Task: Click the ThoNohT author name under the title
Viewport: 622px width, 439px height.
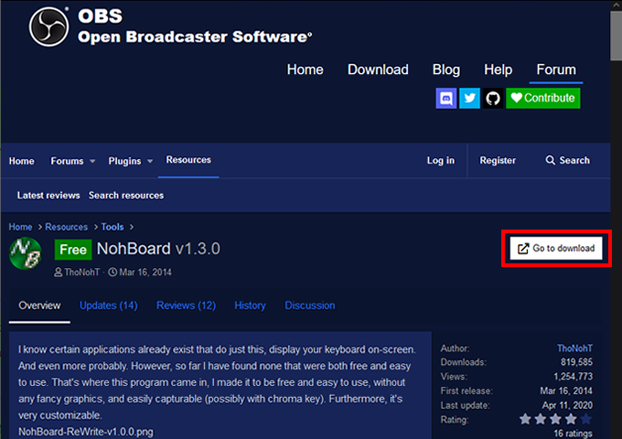Action: coord(82,272)
